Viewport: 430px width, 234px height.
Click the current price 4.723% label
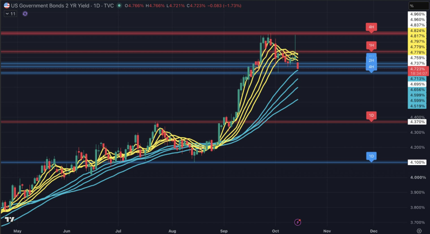[x=418, y=69]
